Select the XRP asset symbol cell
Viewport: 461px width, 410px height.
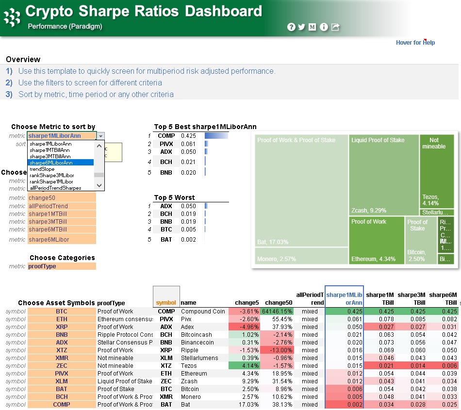click(x=62, y=327)
